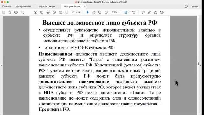Jump to first page icon
The image size is (204, 115).
[x=35, y=12]
